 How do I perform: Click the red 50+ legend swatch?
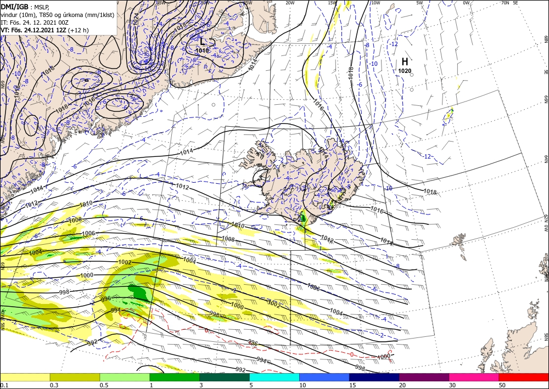524,377
